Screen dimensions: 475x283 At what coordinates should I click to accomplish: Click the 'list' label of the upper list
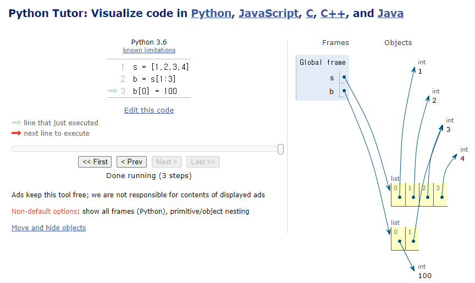coord(395,179)
